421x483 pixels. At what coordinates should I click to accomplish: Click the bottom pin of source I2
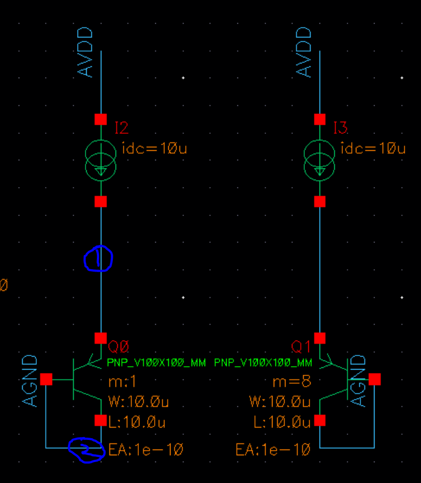coord(101,201)
